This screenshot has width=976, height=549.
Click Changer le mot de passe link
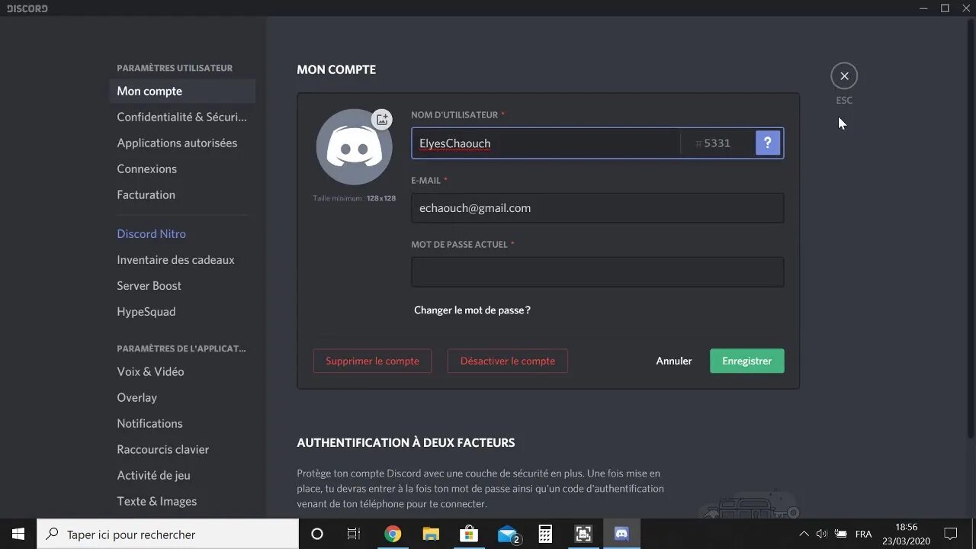(x=472, y=310)
